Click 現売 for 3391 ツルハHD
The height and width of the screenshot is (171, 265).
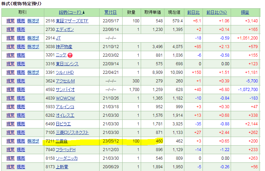(21, 72)
